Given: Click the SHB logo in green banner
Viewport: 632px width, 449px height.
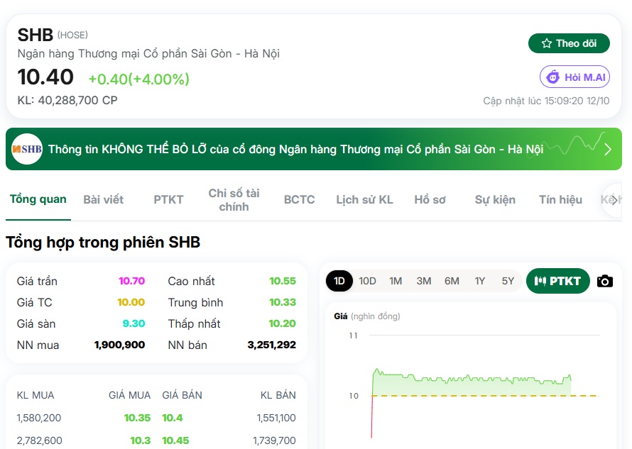Looking at the screenshot, I should pyautogui.click(x=27, y=149).
